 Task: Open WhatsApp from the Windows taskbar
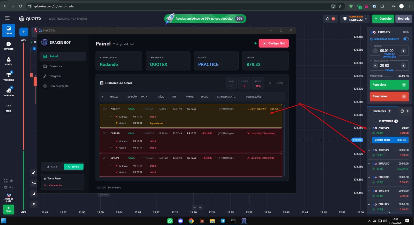[170, 221]
